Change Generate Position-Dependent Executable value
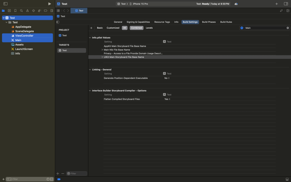This screenshot has height=182, width=291. [167, 78]
